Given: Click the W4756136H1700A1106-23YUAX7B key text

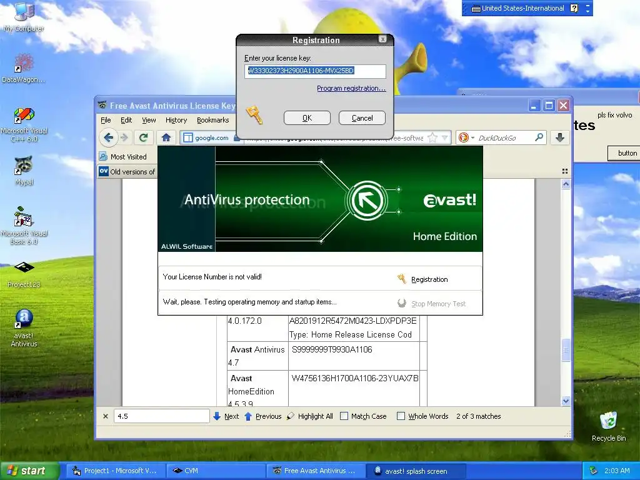Looking at the screenshot, I should point(355,378).
